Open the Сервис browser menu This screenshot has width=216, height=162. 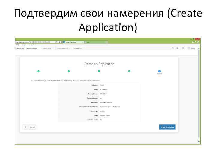pyautogui.click(x=27, y=45)
